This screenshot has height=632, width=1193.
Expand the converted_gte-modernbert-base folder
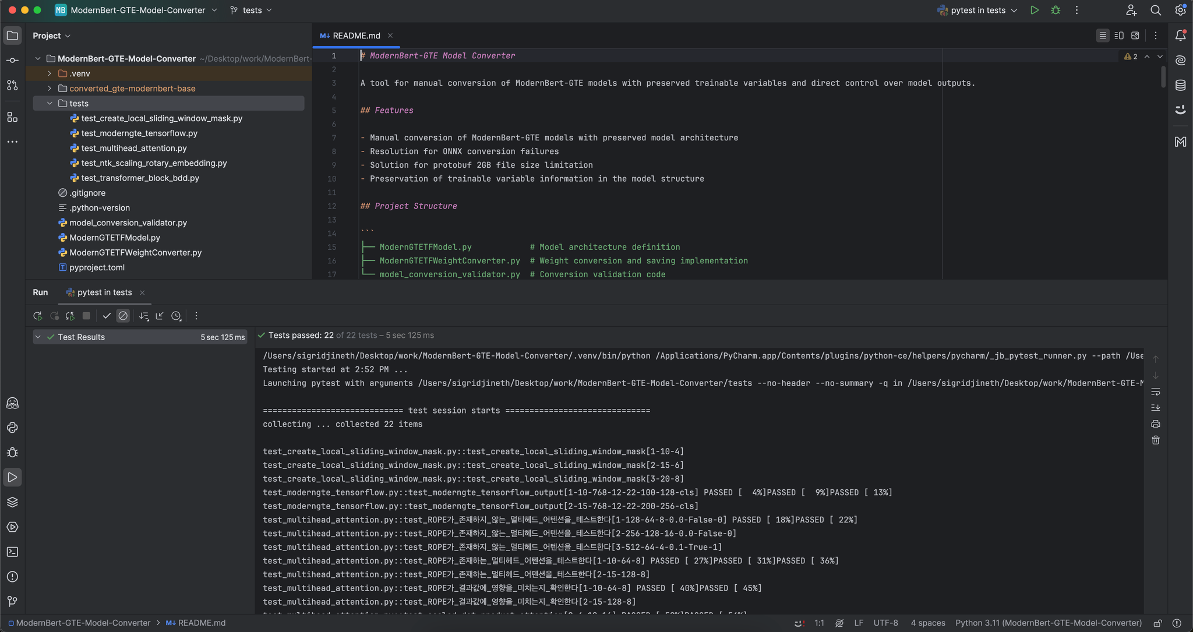click(50, 89)
